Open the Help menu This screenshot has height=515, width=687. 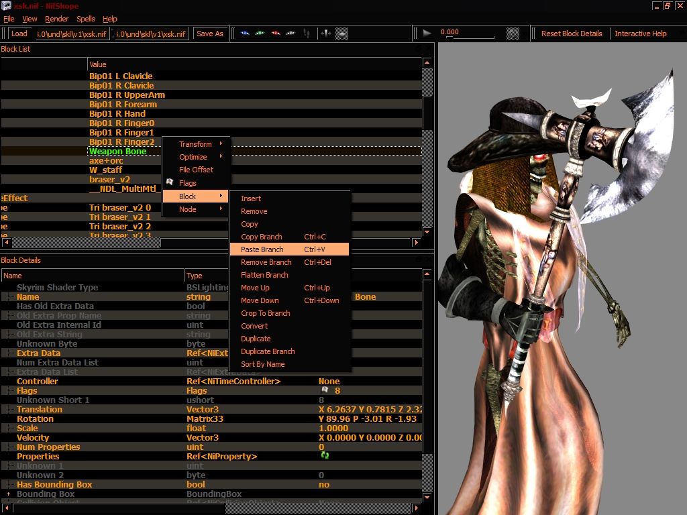coord(109,19)
